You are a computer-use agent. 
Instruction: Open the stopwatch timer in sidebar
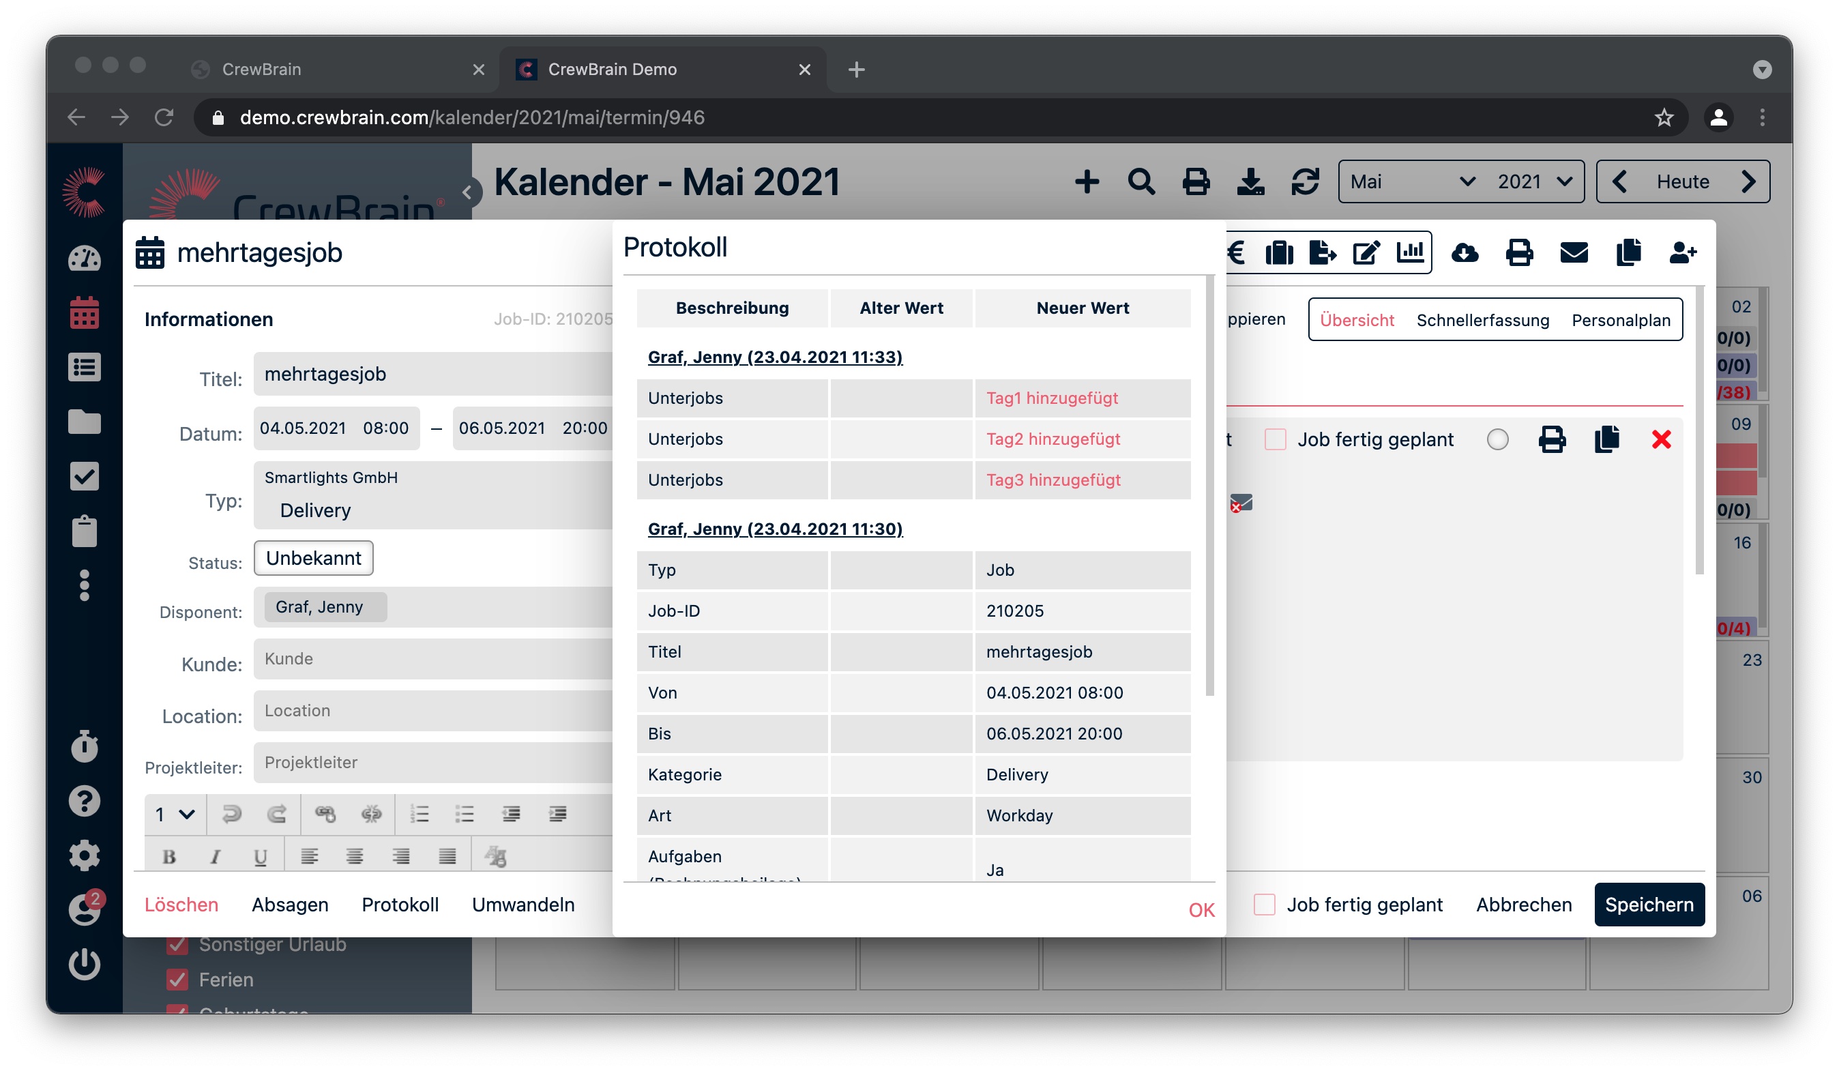click(85, 746)
